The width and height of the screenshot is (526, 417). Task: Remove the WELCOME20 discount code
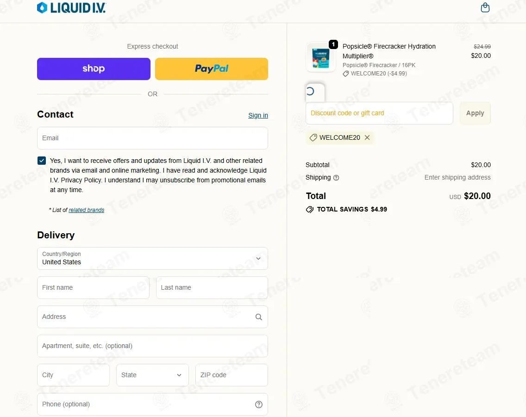click(x=367, y=137)
